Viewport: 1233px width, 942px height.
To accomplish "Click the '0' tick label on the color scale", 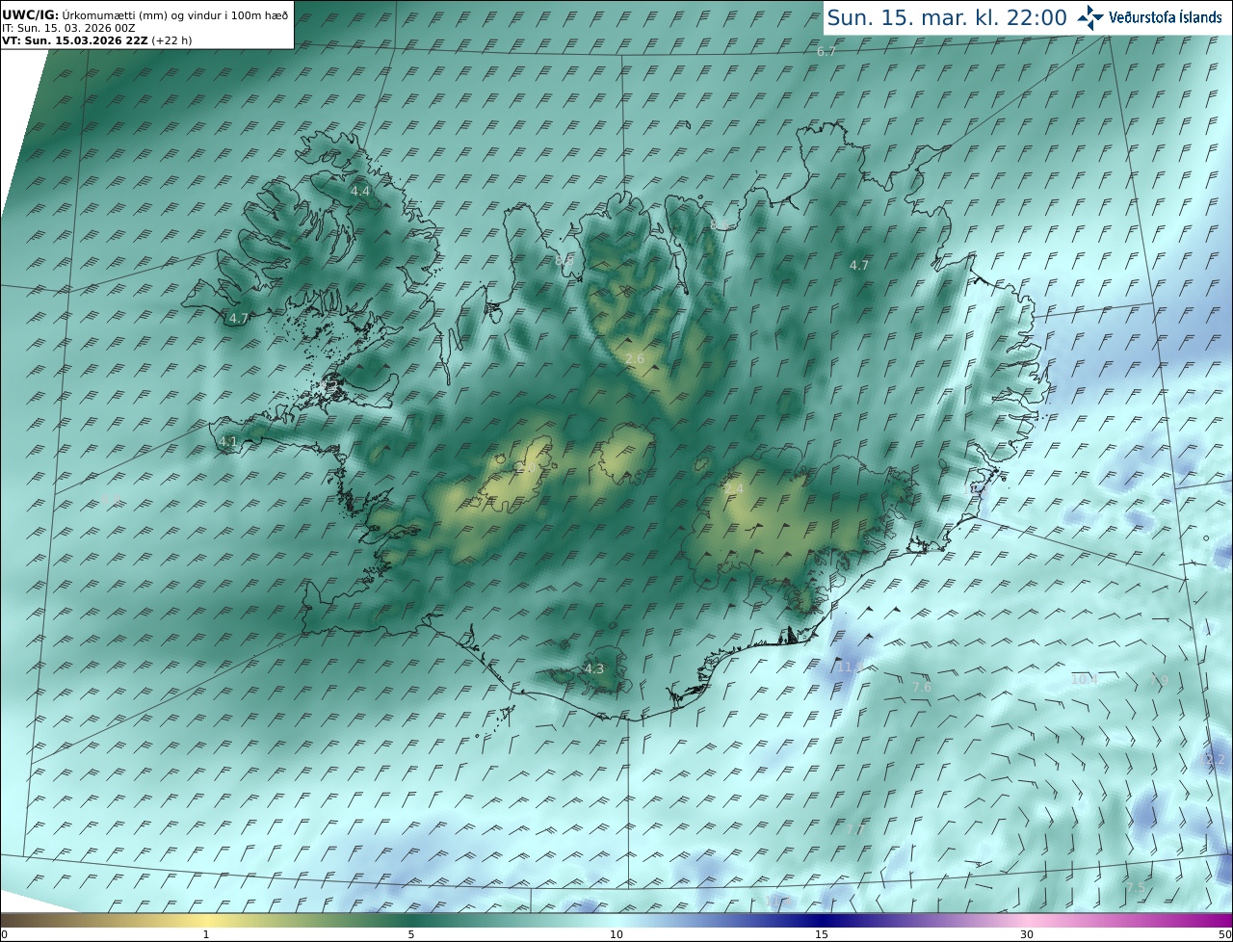I will tap(4, 934).
